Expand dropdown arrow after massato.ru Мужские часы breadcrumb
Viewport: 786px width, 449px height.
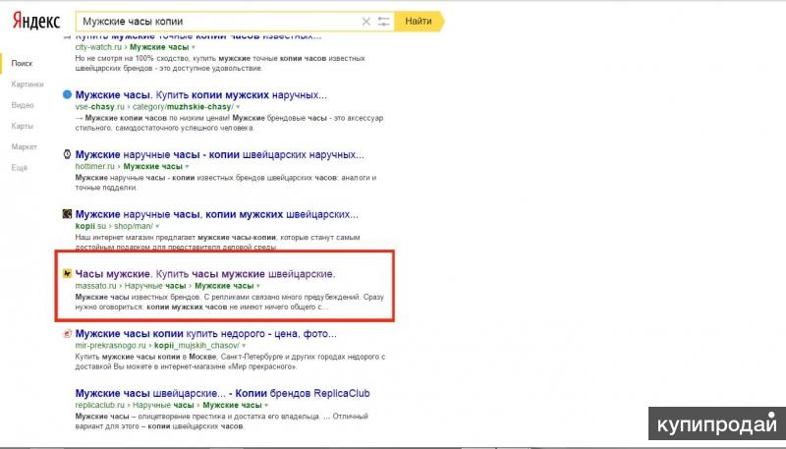click(x=258, y=286)
